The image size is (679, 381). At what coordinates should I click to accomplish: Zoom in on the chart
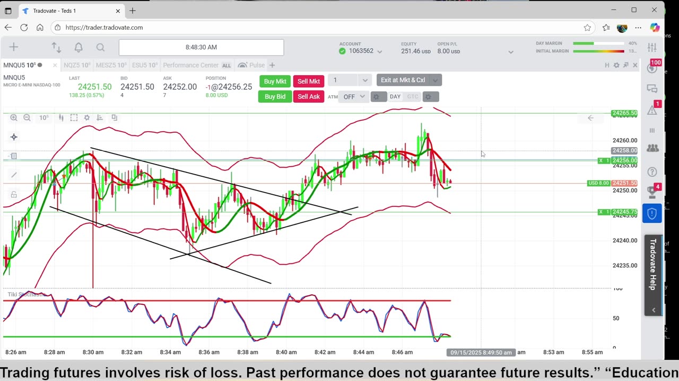(x=14, y=117)
